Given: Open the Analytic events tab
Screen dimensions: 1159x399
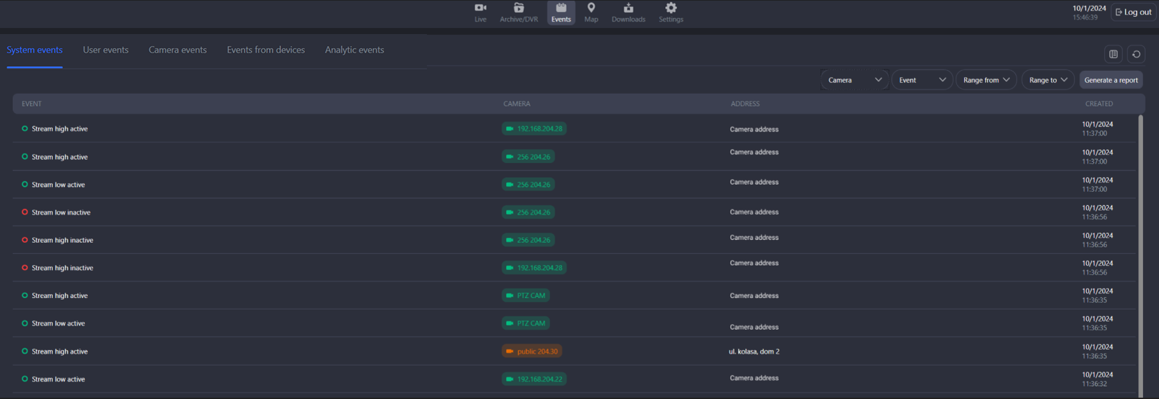Looking at the screenshot, I should pos(354,50).
